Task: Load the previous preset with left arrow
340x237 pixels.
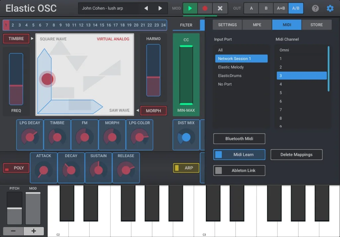Action: [x=146, y=8]
